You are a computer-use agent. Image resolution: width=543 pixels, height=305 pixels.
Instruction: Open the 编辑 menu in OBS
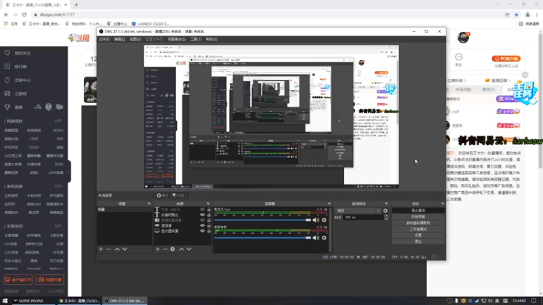tap(119, 39)
